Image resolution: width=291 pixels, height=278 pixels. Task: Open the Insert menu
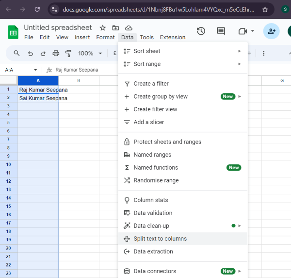tap(82, 37)
